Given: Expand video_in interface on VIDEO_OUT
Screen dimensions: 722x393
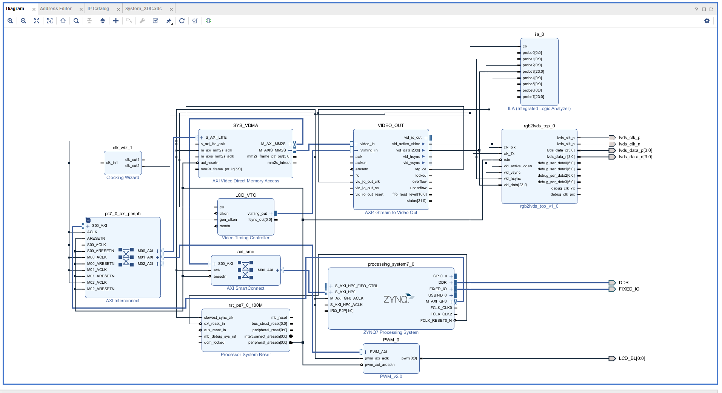Looking at the screenshot, I should coord(356,144).
